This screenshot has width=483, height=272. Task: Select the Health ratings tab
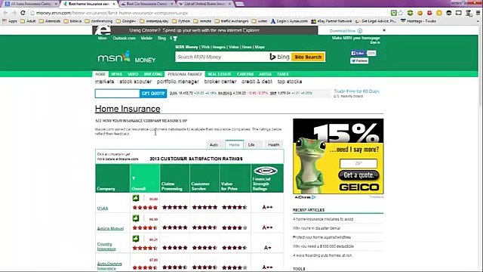273,144
